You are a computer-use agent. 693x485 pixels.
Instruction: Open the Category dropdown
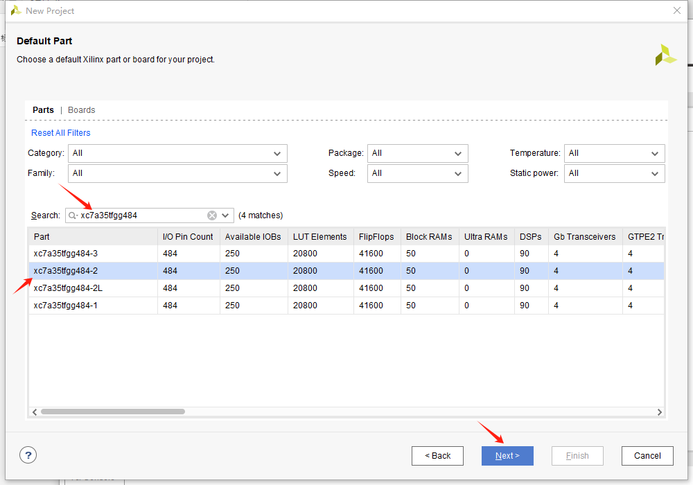[x=177, y=153]
